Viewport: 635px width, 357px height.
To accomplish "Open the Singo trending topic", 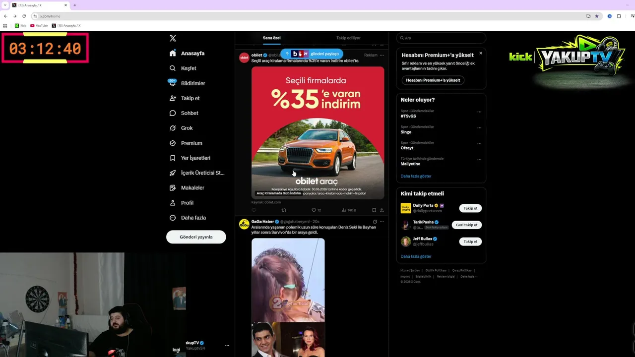I will 406,132.
